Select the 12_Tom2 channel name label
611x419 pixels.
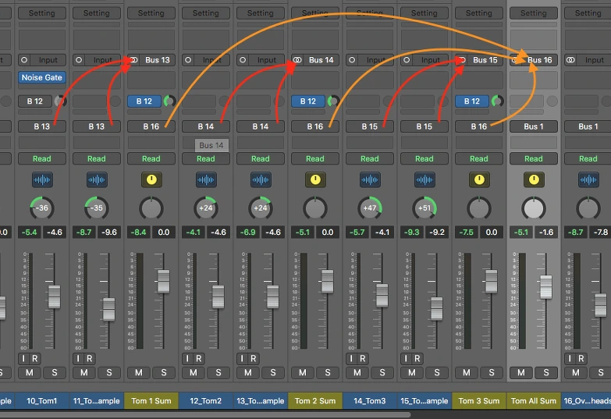(x=206, y=401)
